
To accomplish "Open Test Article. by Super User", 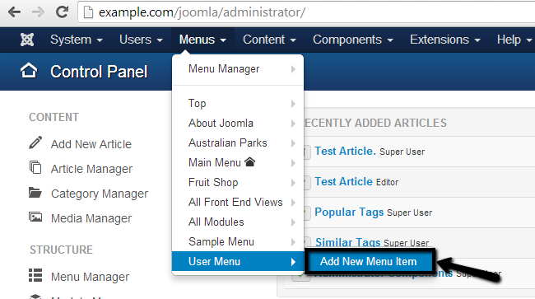I will [346, 151].
